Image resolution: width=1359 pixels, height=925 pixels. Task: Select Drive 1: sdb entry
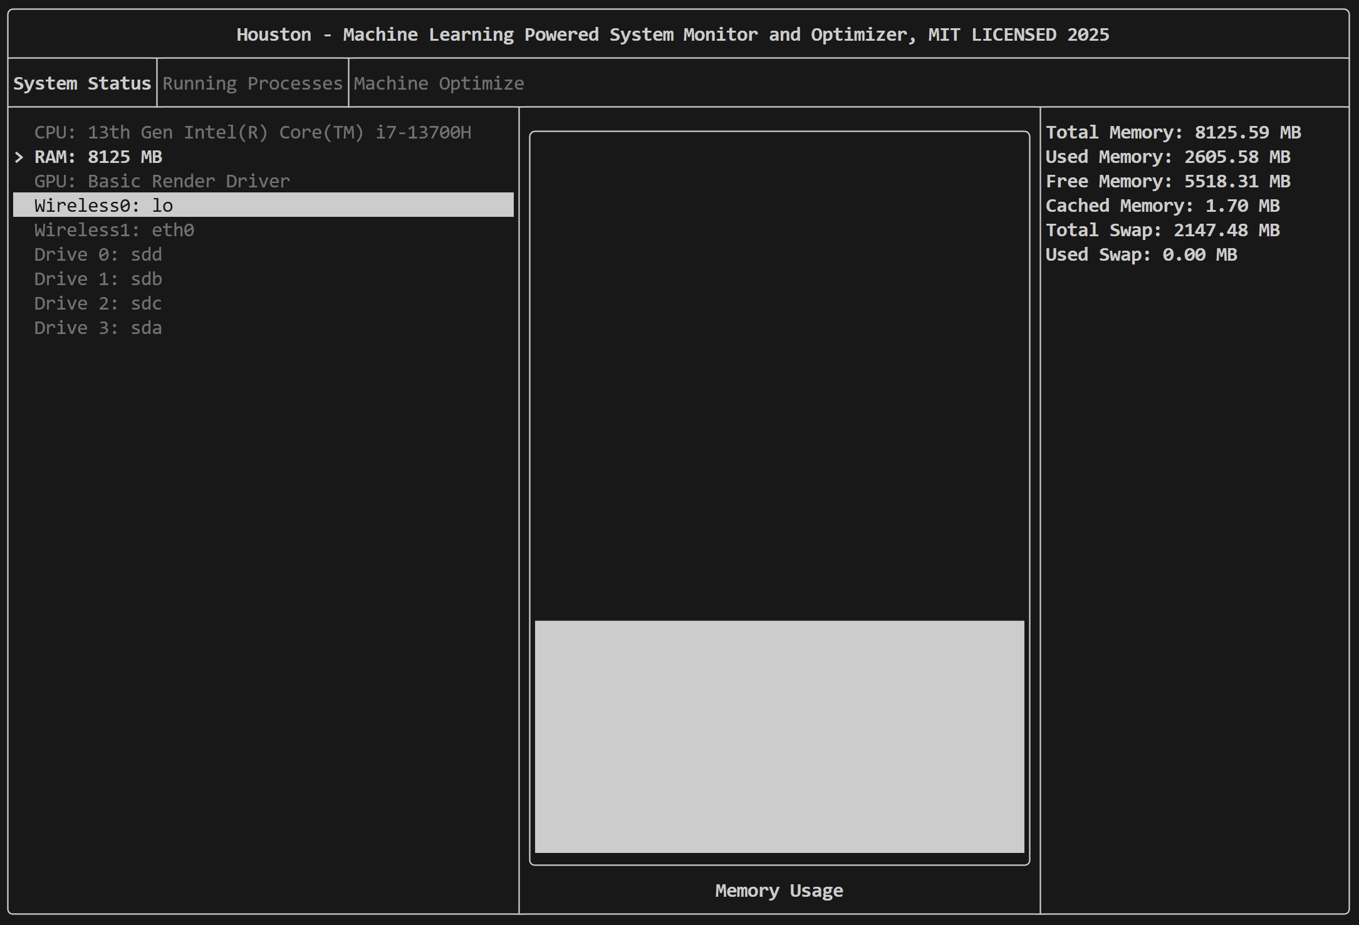[98, 279]
